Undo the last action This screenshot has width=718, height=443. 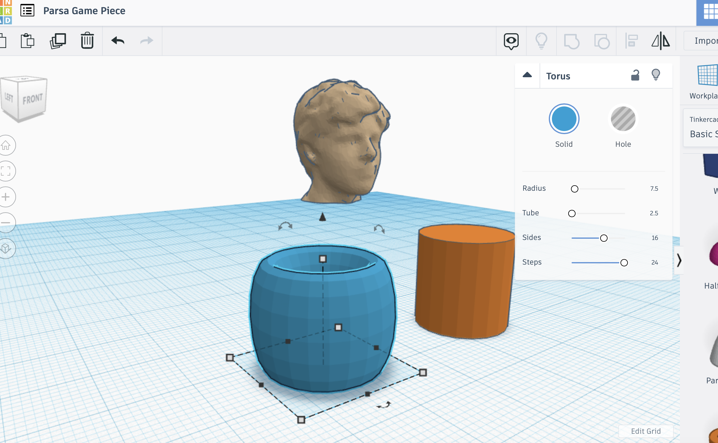[x=118, y=41]
